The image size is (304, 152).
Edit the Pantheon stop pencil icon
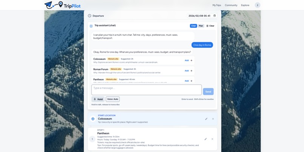tap(206, 139)
